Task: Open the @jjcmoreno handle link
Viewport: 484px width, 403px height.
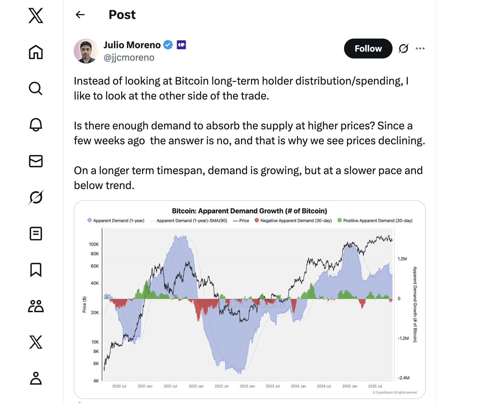Action: click(x=129, y=58)
